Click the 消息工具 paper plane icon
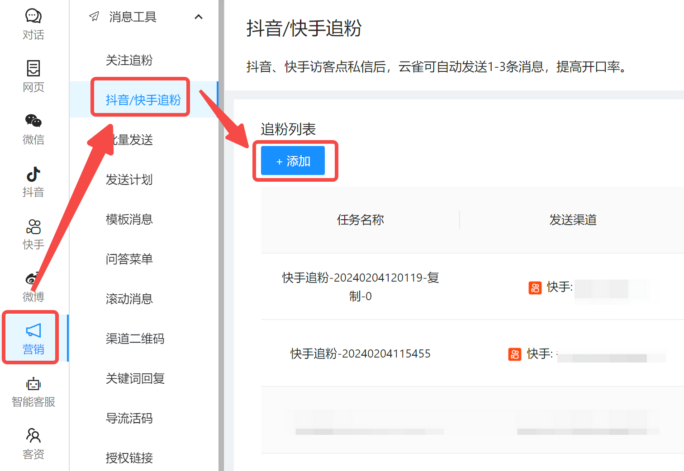This screenshot has width=684, height=471. (94, 17)
